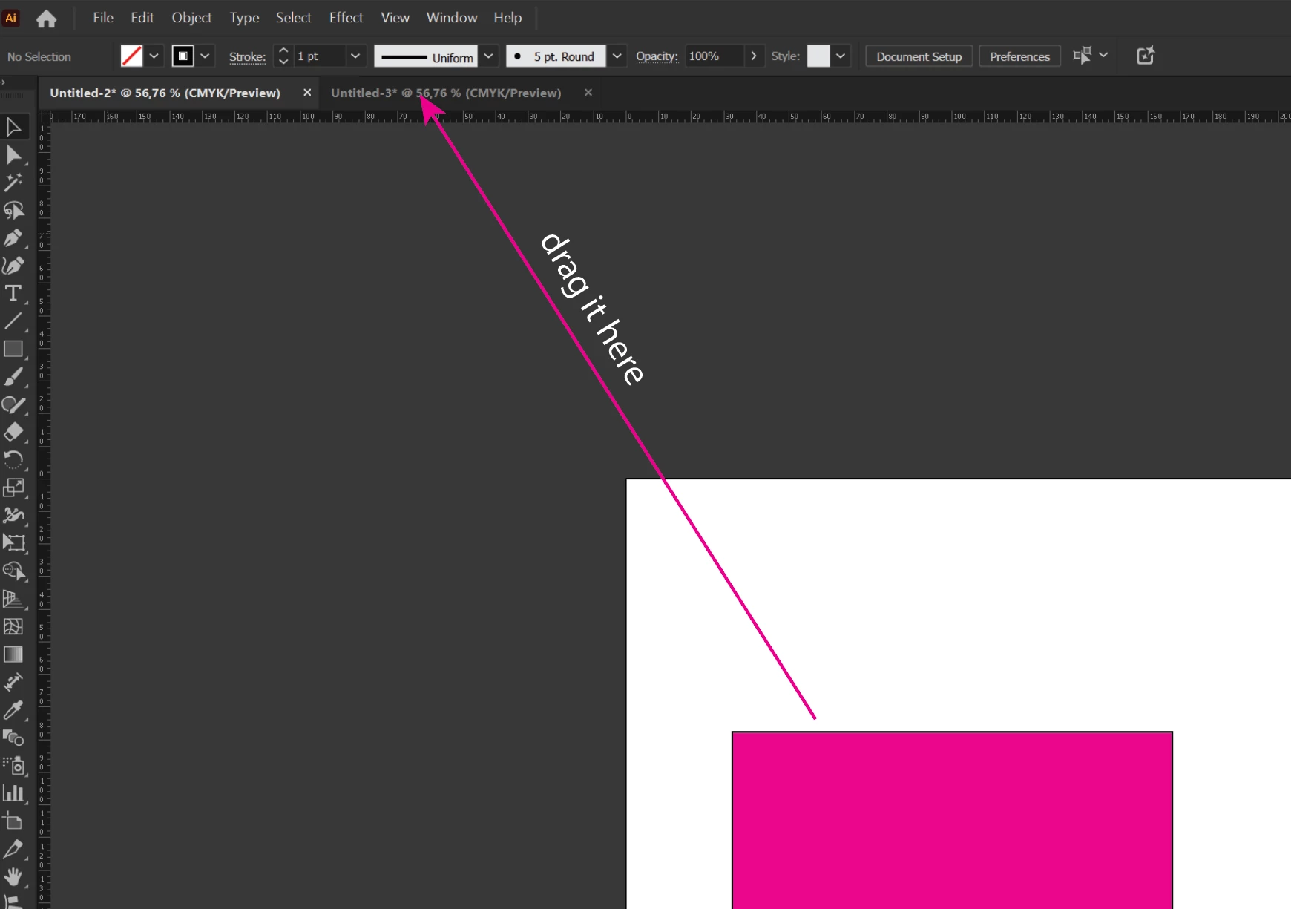The image size is (1291, 909).
Task: Select the Column Graph tool
Action: tap(13, 793)
